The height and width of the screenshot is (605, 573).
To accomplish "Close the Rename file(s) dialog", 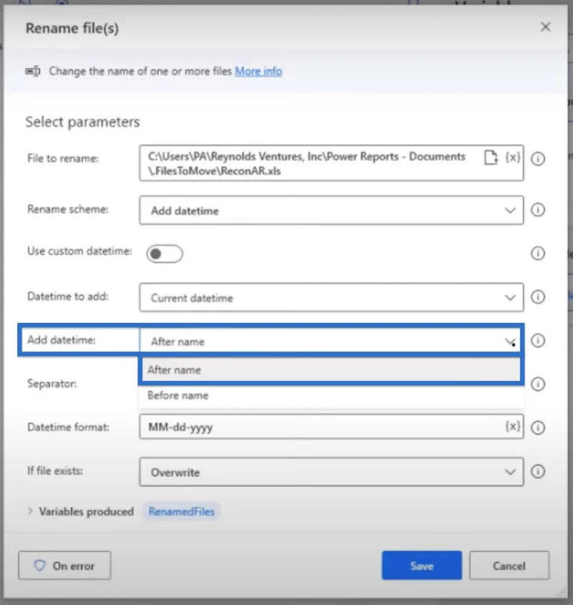I will point(545,26).
